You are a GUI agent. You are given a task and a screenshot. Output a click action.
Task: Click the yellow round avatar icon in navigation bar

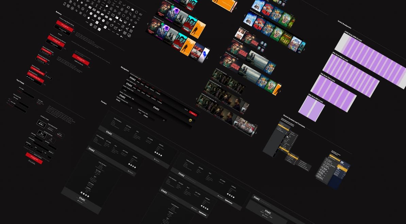(x=190, y=120)
